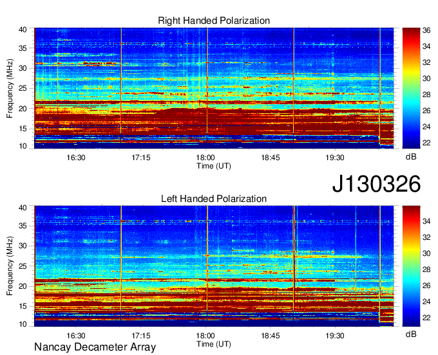
Task: Click the 16:30 time tick under Left Handed plot
Action: [x=76, y=336]
